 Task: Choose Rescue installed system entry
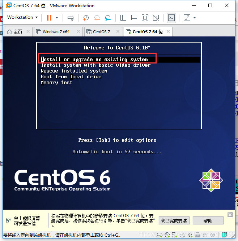coord(74,71)
